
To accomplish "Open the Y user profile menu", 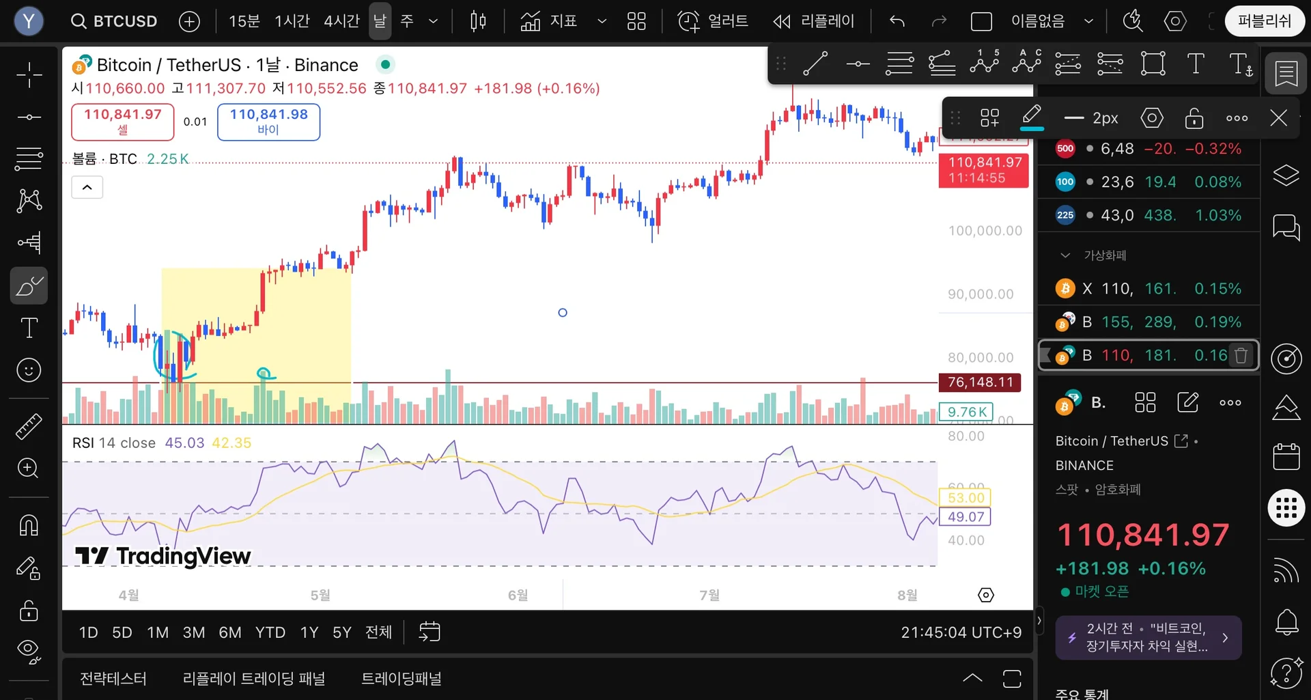I will coord(29,21).
